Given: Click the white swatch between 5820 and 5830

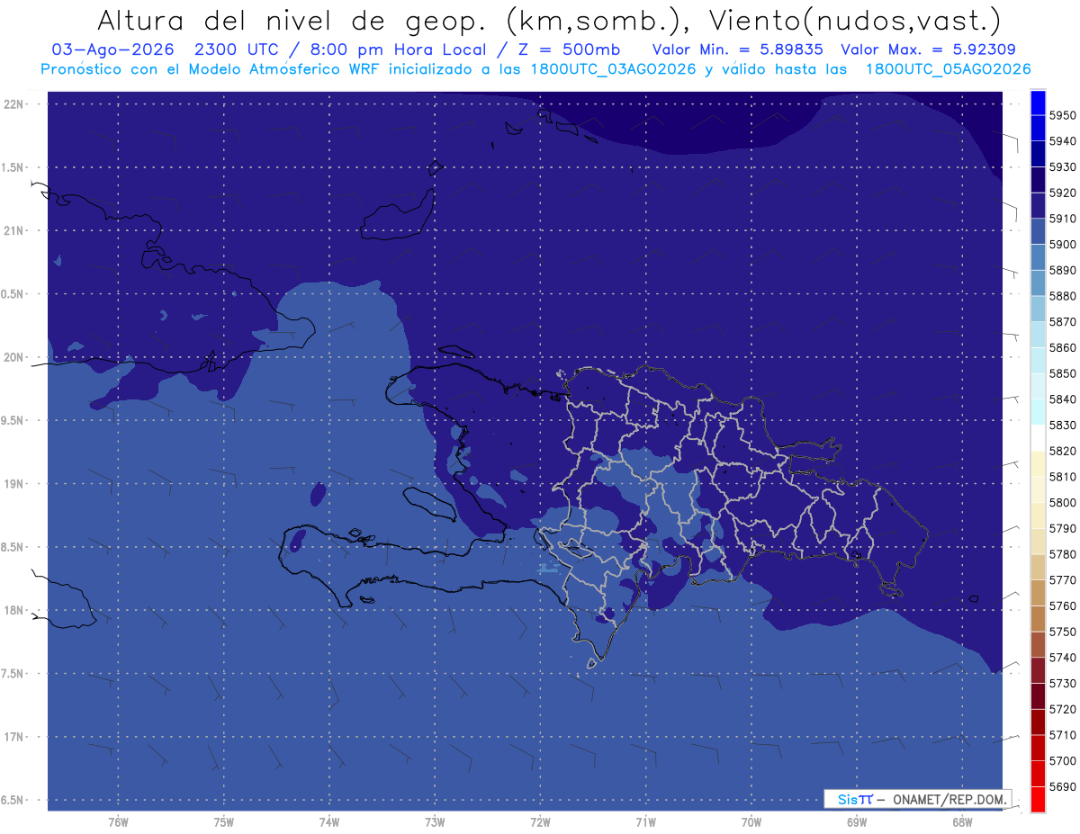Looking at the screenshot, I should [x=1038, y=438].
